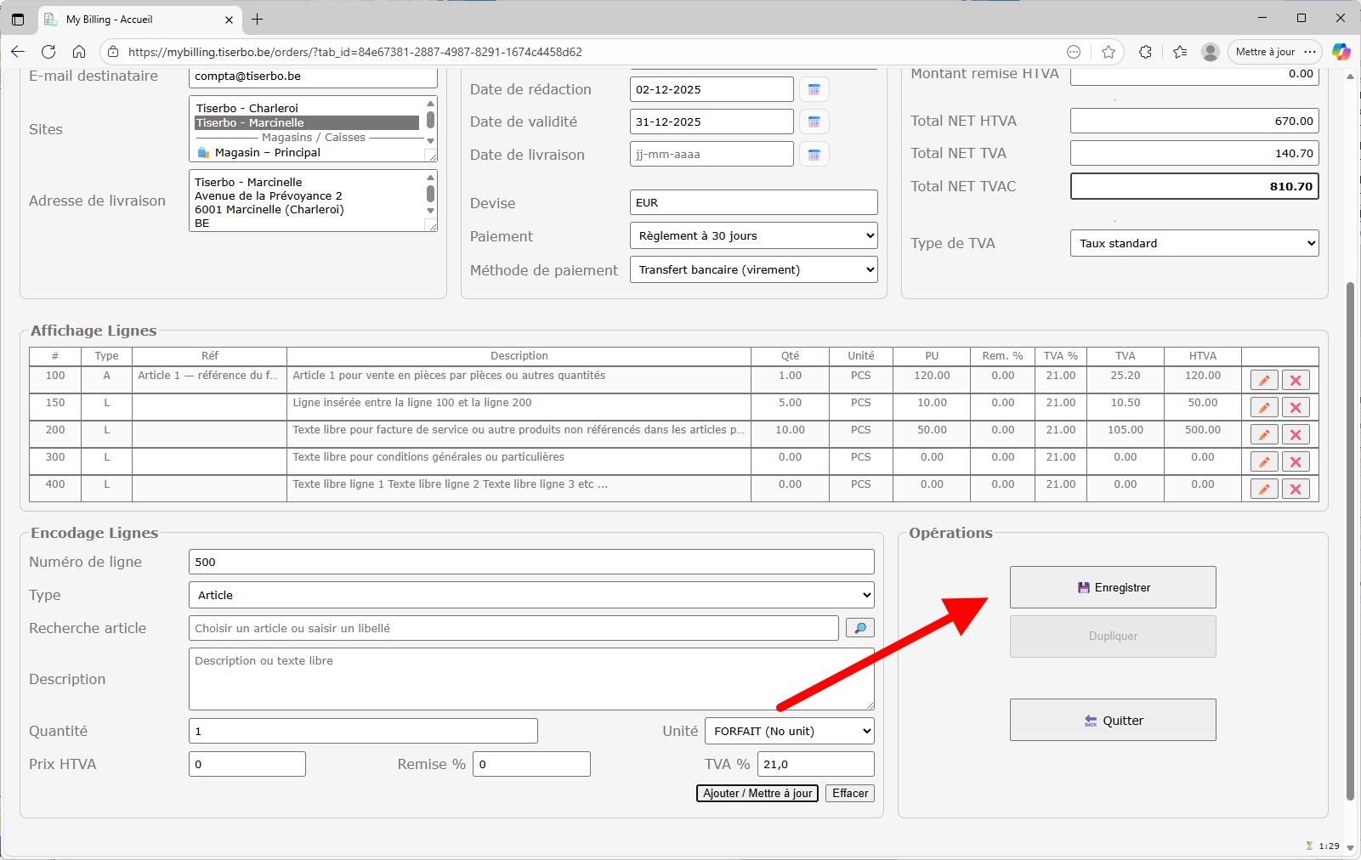Click the article search magnifier icon
Viewport: 1361px width, 860px height.
(859, 628)
